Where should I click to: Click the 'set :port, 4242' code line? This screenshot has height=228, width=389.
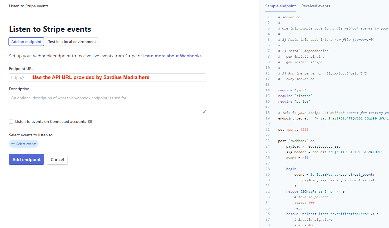tap(293, 130)
